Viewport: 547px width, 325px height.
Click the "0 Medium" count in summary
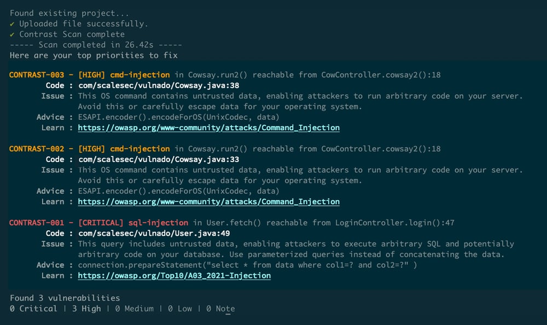point(133,309)
